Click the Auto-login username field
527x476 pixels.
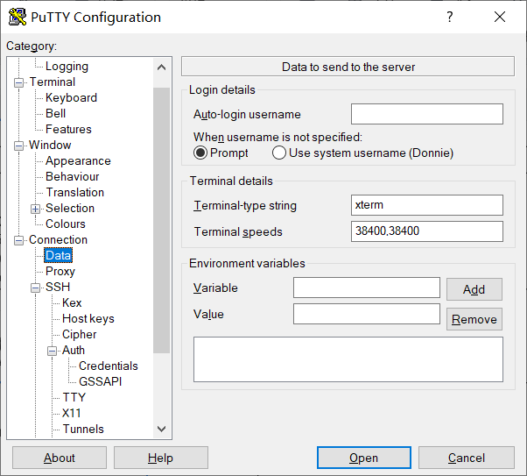426,114
